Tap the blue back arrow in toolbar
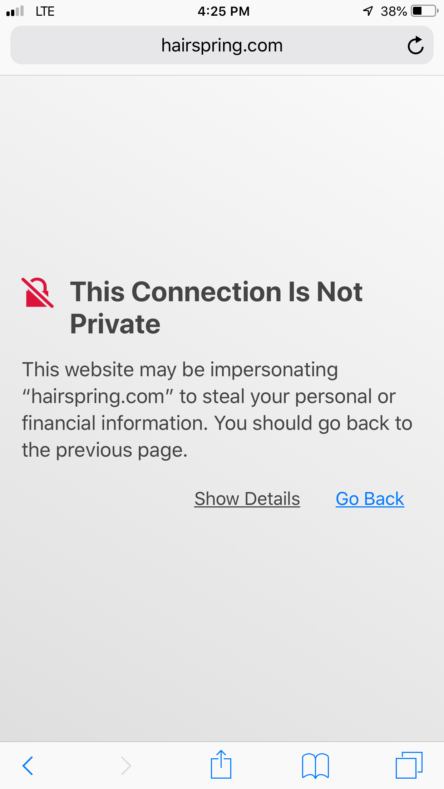The height and width of the screenshot is (789, 444). tap(28, 765)
